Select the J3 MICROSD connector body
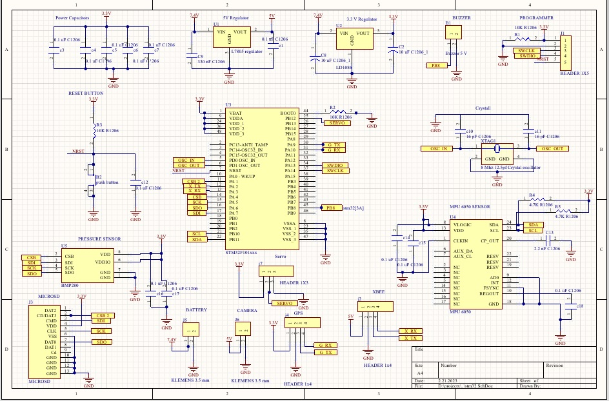Image resolution: width=609 pixels, height=401 pixels. click(43, 342)
